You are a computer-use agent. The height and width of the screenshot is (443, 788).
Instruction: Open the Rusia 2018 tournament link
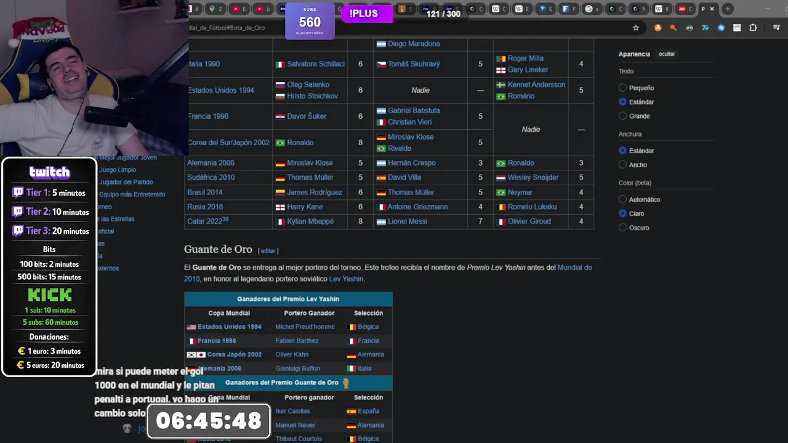coord(205,207)
